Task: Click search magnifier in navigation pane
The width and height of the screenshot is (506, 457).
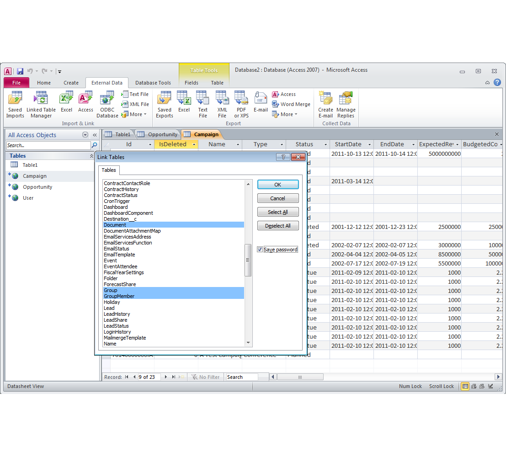Action: click(x=95, y=145)
